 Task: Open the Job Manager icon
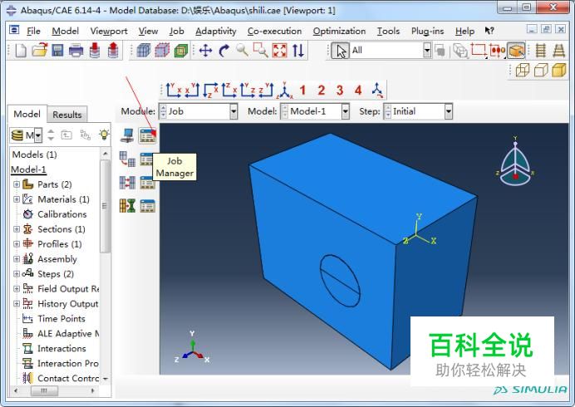147,135
